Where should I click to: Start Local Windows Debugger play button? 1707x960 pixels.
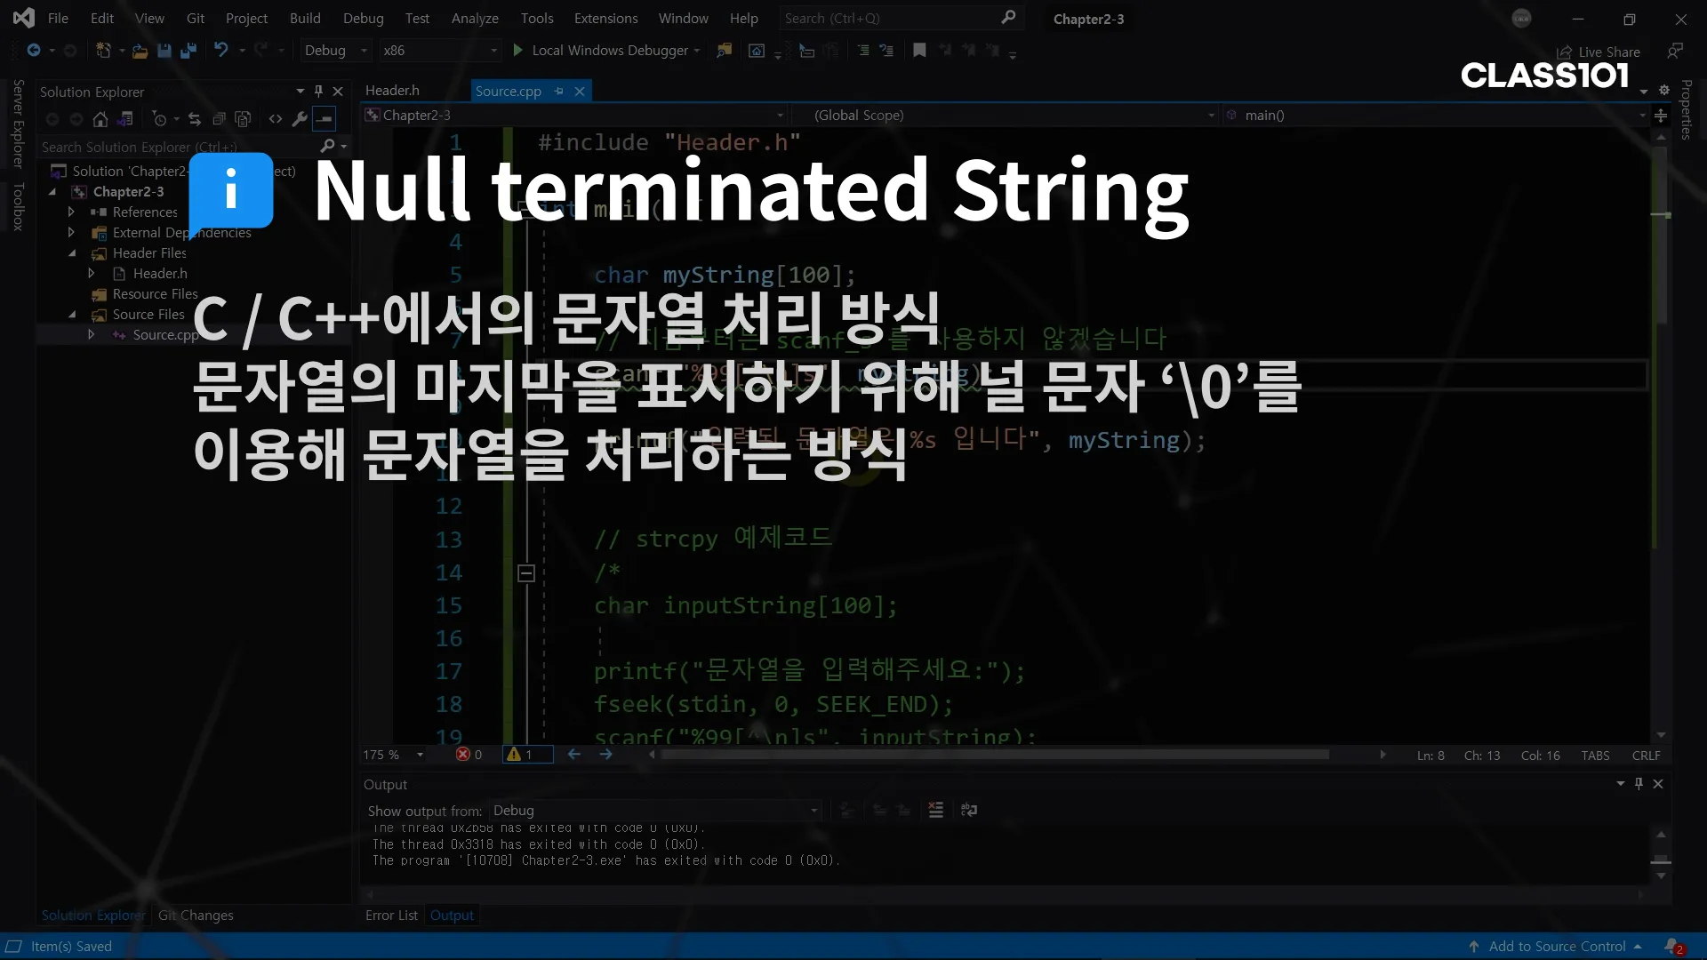(518, 51)
